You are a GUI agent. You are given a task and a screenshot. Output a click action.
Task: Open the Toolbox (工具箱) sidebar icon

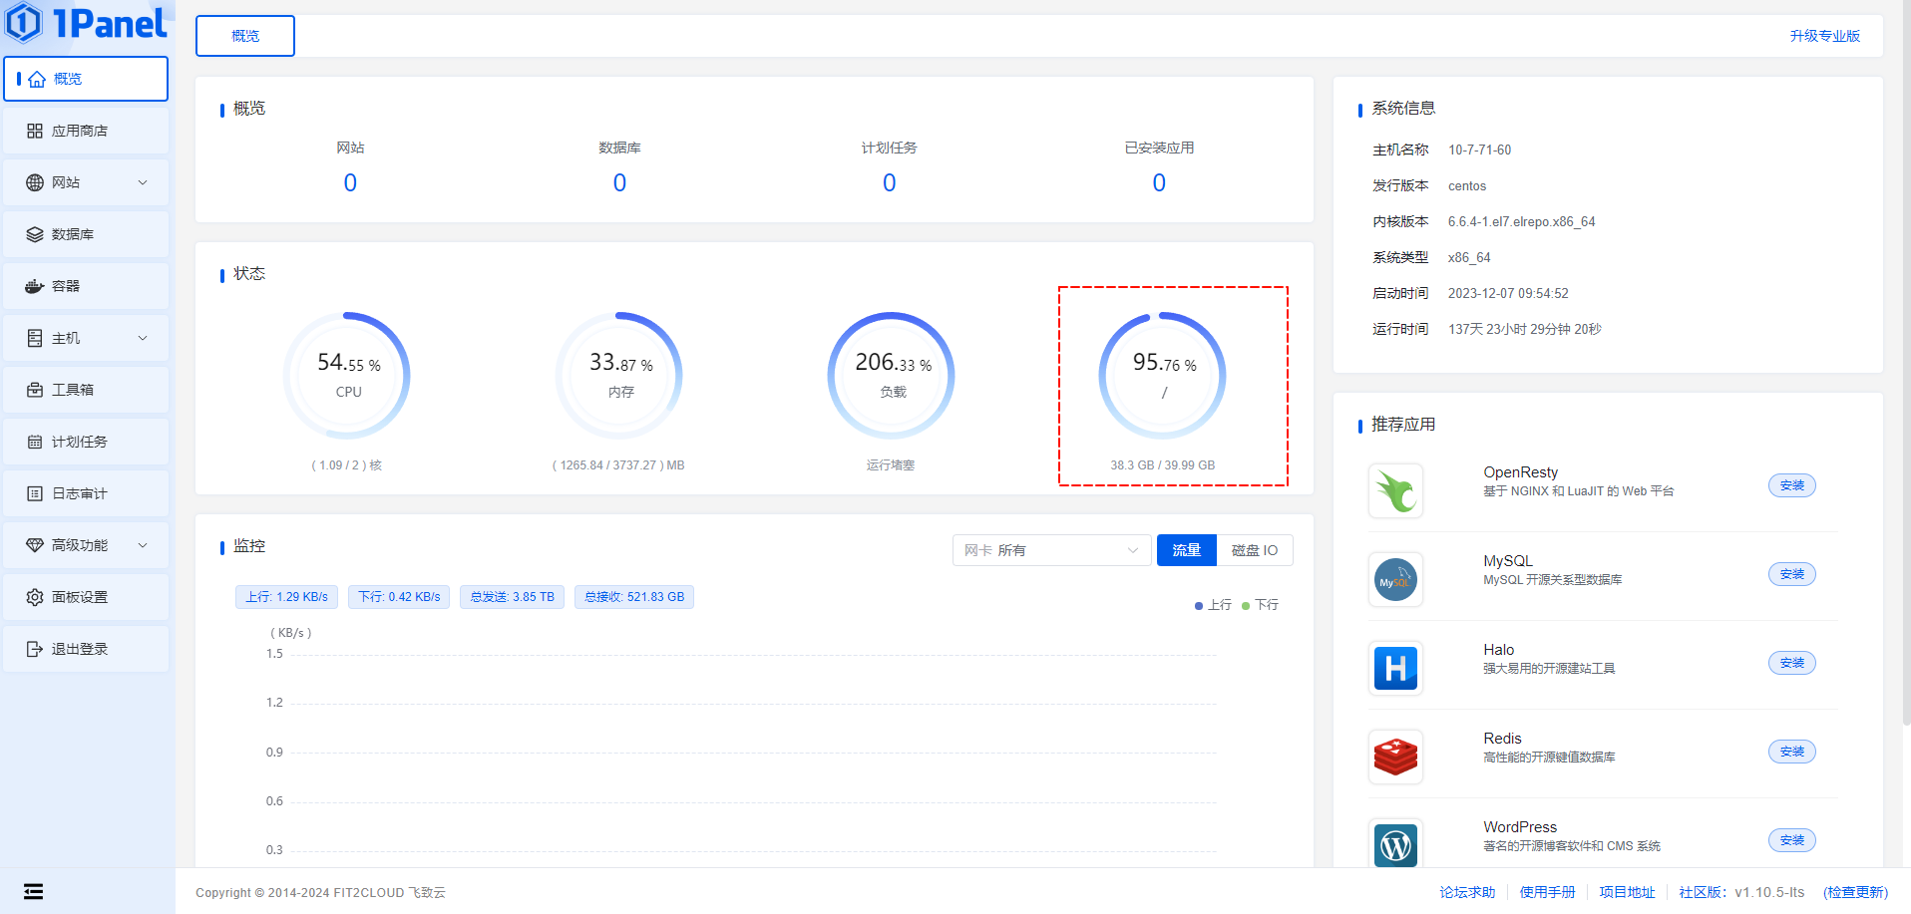[x=35, y=390]
